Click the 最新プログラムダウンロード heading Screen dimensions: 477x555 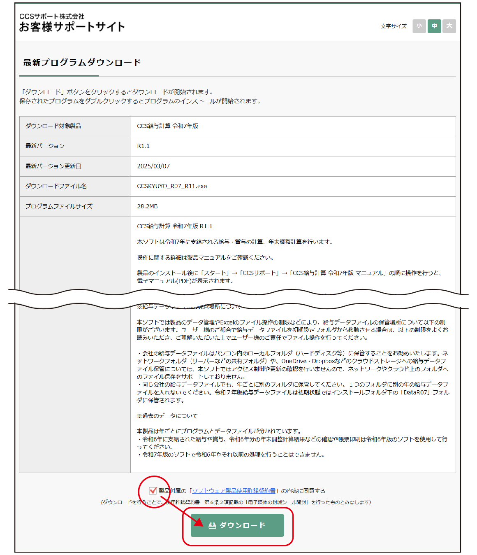[82, 63]
